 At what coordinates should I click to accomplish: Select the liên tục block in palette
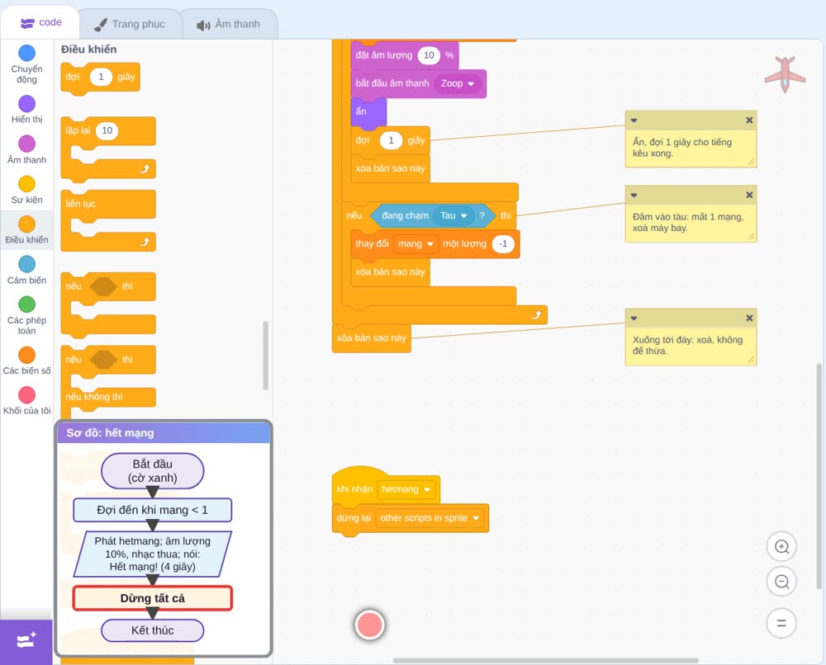pyautogui.click(x=108, y=220)
